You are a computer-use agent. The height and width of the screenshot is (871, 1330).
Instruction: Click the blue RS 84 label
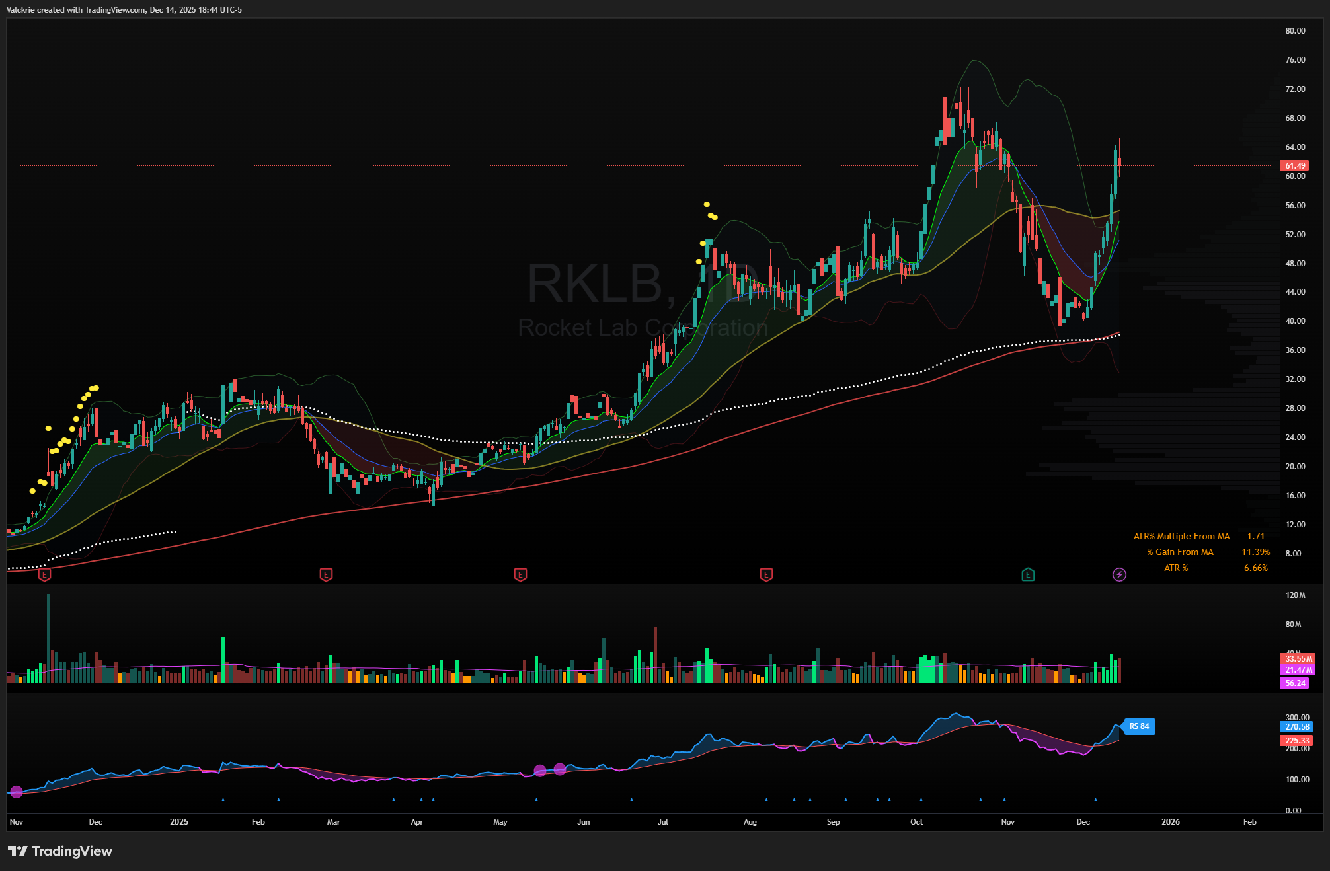pos(1139,726)
